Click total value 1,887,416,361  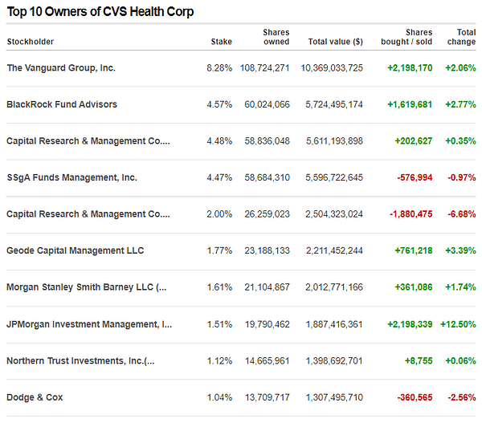pyautogui.click(x=334, y=324)
